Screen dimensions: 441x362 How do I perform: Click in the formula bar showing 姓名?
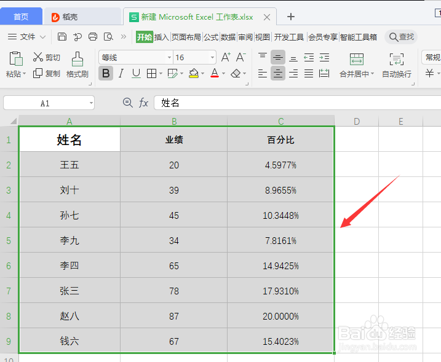(297, 103)
